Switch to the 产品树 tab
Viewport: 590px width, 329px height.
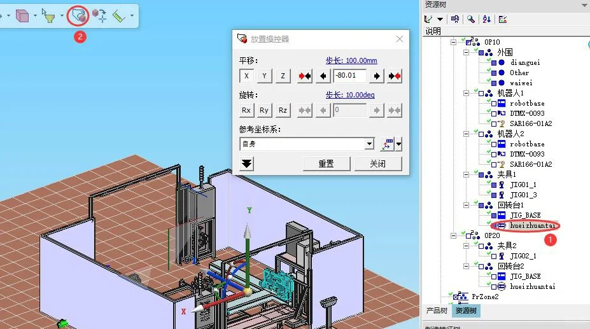tap(436, 311)
